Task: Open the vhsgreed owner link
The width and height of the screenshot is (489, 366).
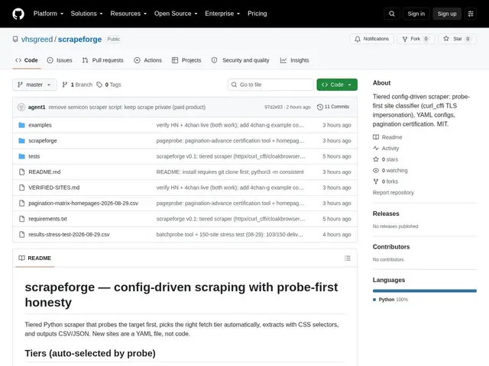Action: (x=37, y=39)
